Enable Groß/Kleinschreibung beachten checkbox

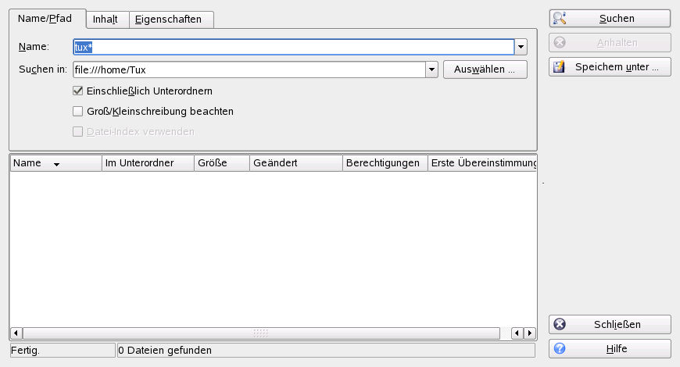click(x=77, y=111)
